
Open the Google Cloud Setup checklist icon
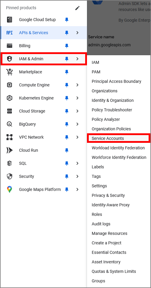tap(10, 20)
